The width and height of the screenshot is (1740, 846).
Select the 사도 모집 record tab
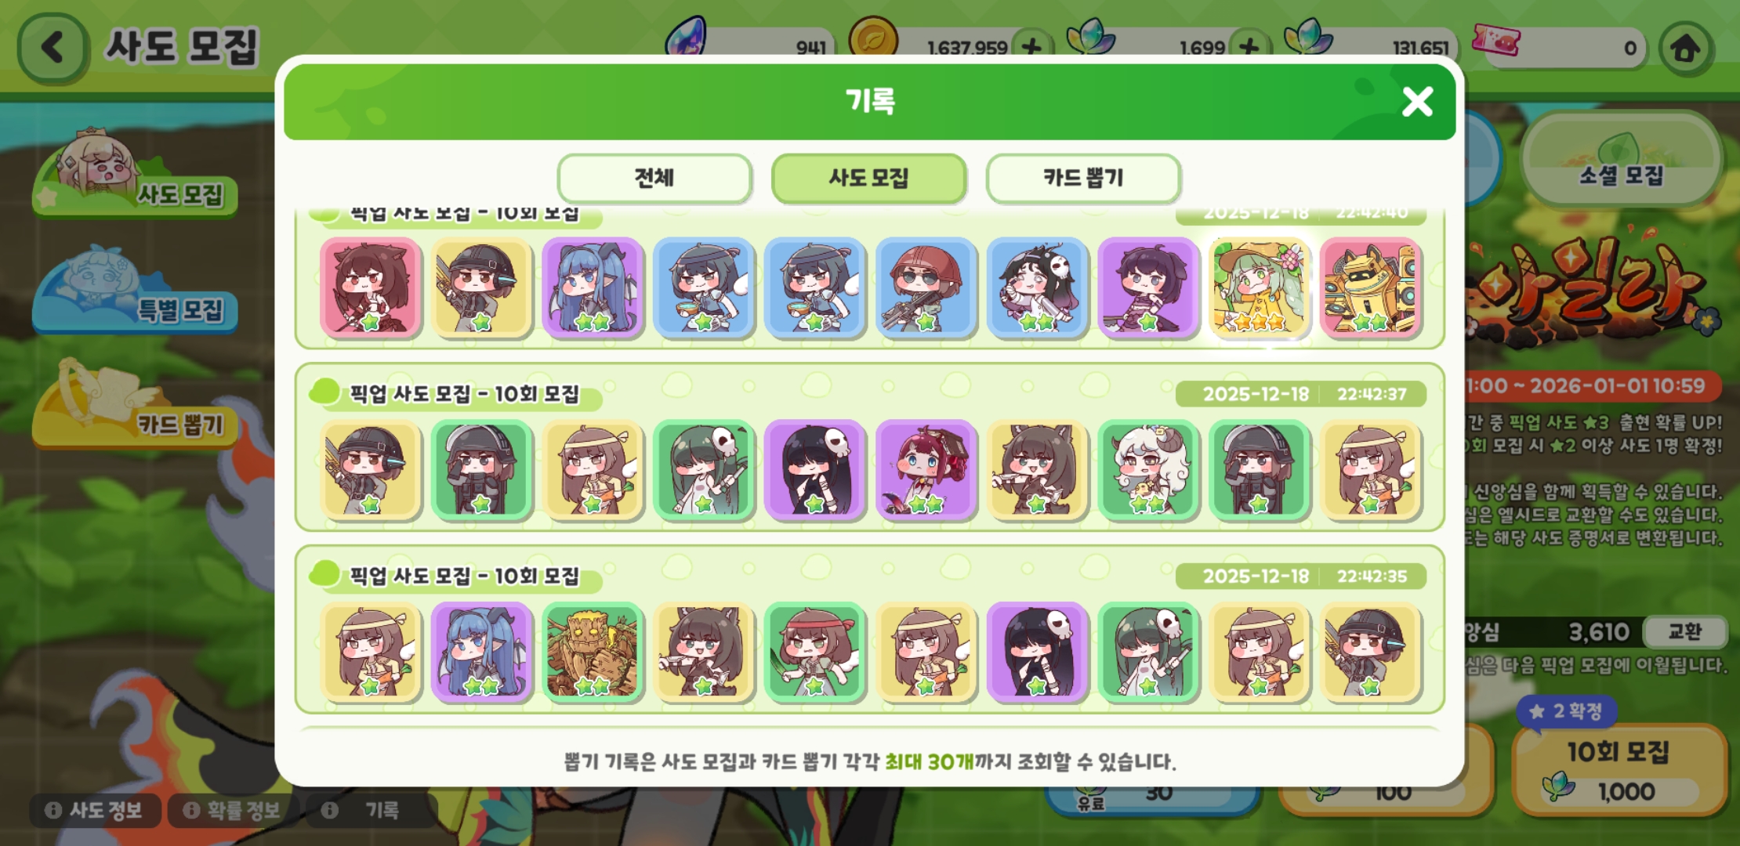(868, 179)
